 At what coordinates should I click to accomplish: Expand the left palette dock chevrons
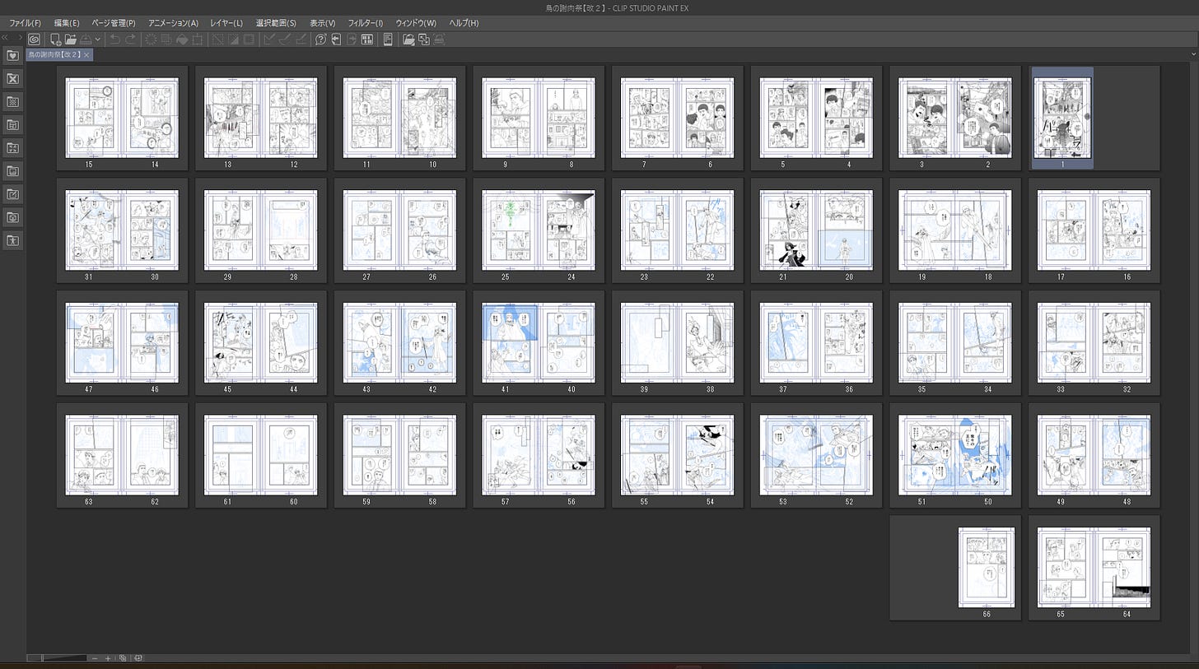tap(7, 38)
